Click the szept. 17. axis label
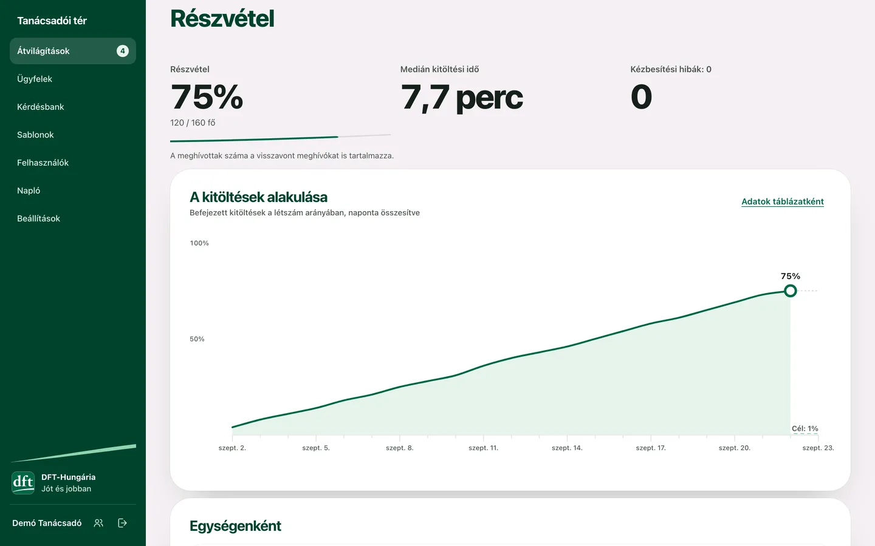The height and width of the screenshot is (546, 875). tap(651, 448)
